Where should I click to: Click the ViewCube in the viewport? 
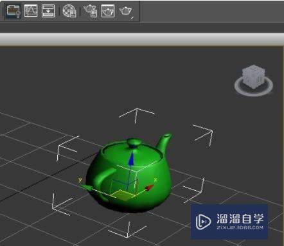coord(254,76)
